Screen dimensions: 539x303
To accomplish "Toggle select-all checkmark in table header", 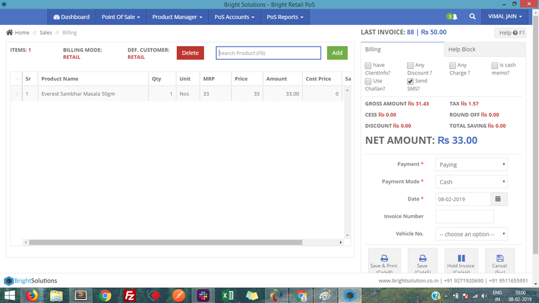I will click(x=17, y=79).
